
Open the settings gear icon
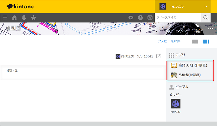click(x=131, y=18)
